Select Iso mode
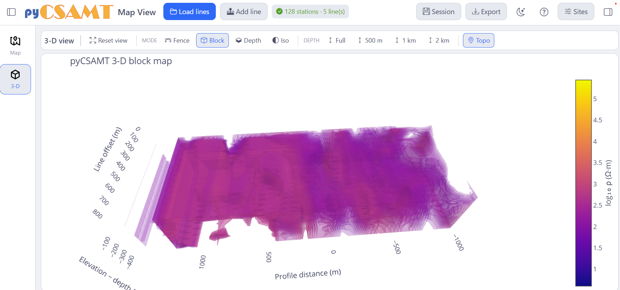 281,41
